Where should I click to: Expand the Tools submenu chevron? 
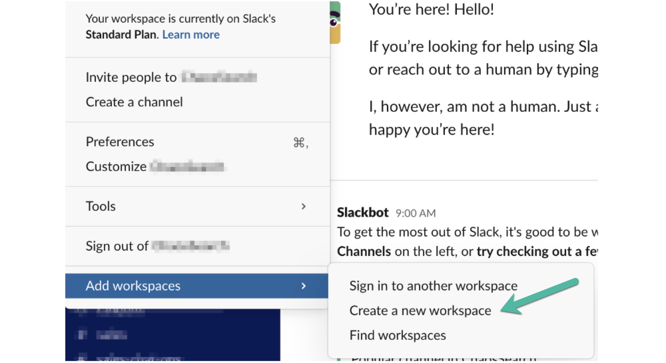click(x=303, y=206)
